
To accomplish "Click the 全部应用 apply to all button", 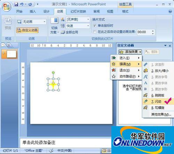I will 70,32.
